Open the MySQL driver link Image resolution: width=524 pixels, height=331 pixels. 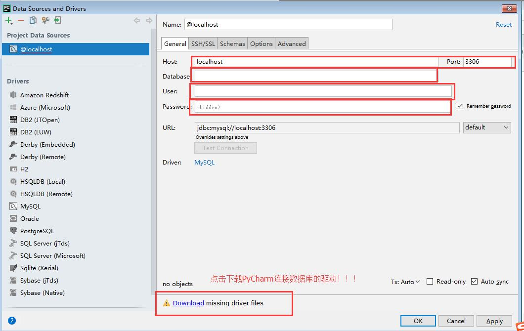[x=205, y=163]
